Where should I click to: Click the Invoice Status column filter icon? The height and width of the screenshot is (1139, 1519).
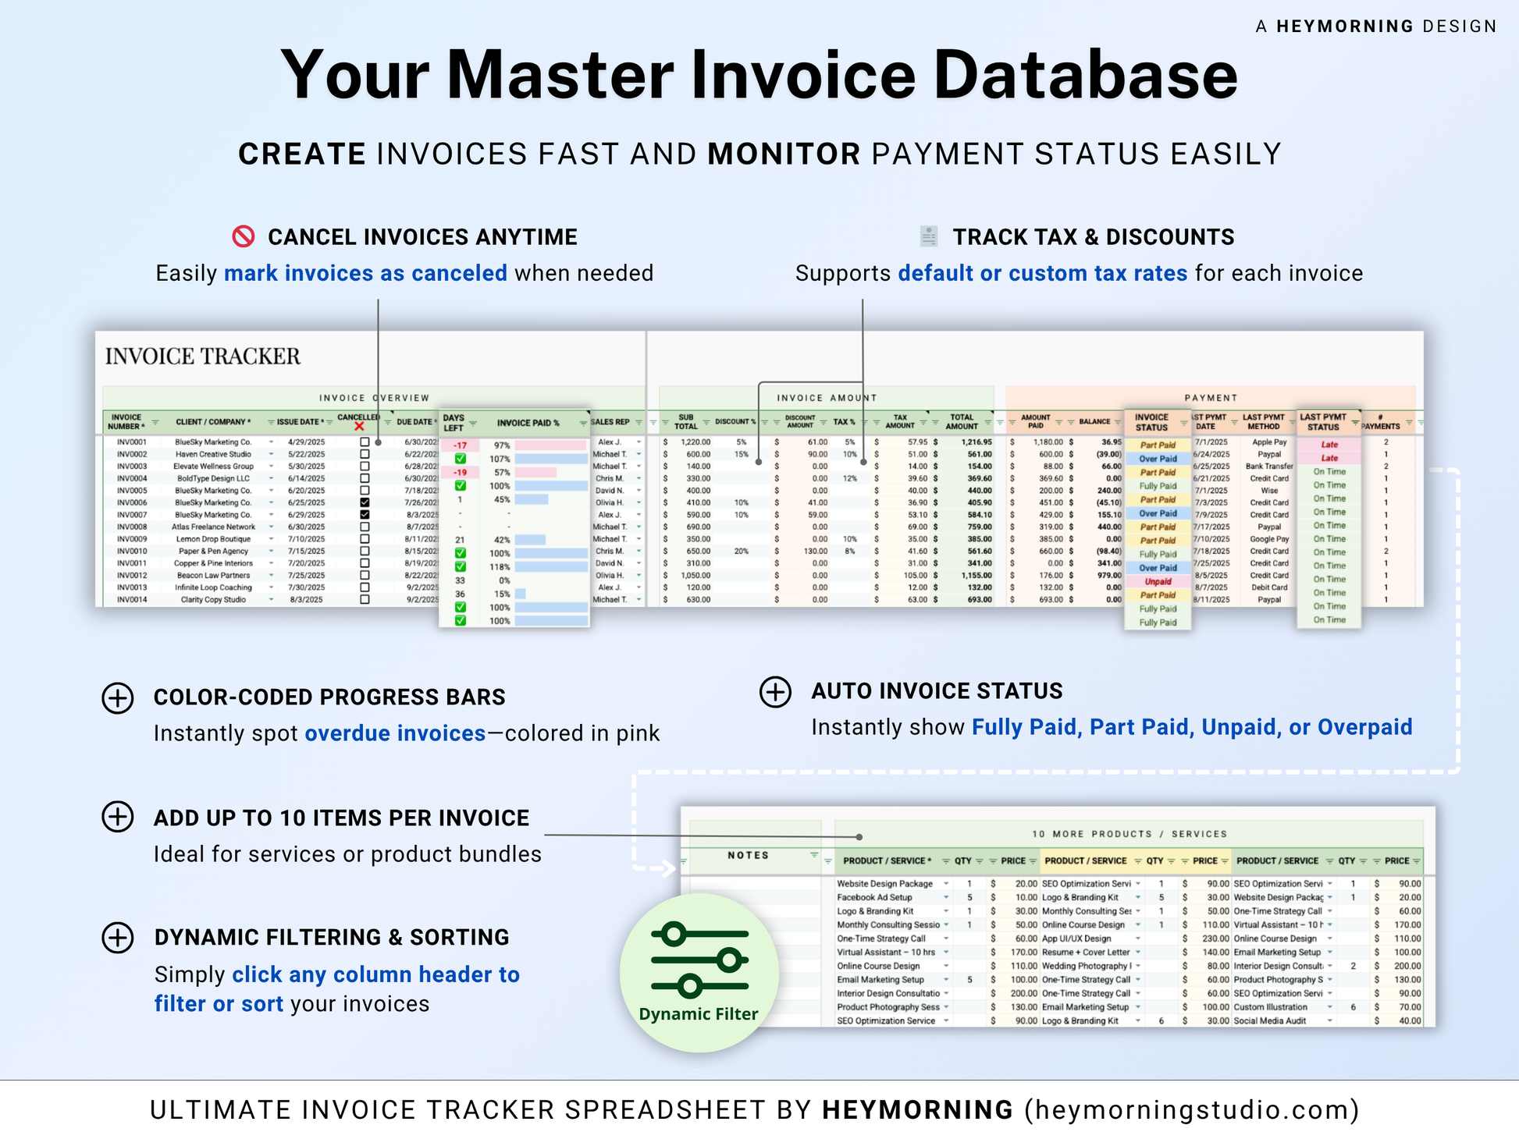(1184, 423)
